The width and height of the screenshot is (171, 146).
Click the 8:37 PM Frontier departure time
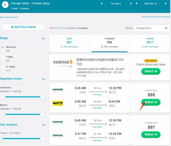(x=80, y=134)
